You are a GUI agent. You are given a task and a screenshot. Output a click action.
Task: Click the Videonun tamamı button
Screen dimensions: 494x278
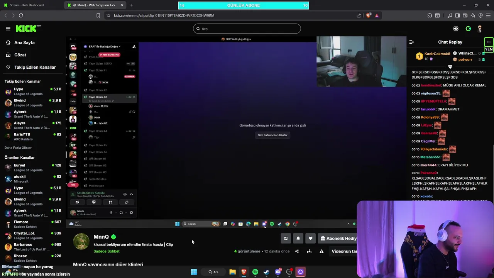[343, 251]
